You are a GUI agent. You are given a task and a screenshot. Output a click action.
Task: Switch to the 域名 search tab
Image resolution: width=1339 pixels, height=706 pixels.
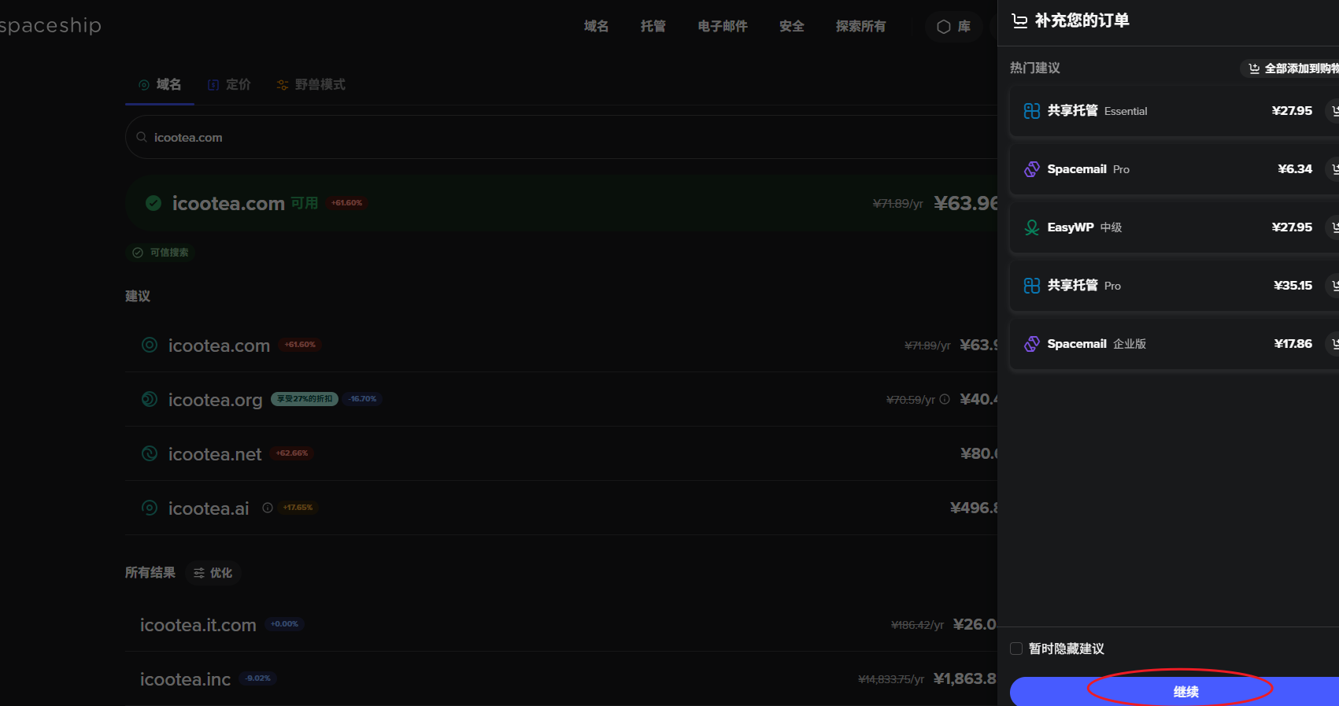coord(160,84)
